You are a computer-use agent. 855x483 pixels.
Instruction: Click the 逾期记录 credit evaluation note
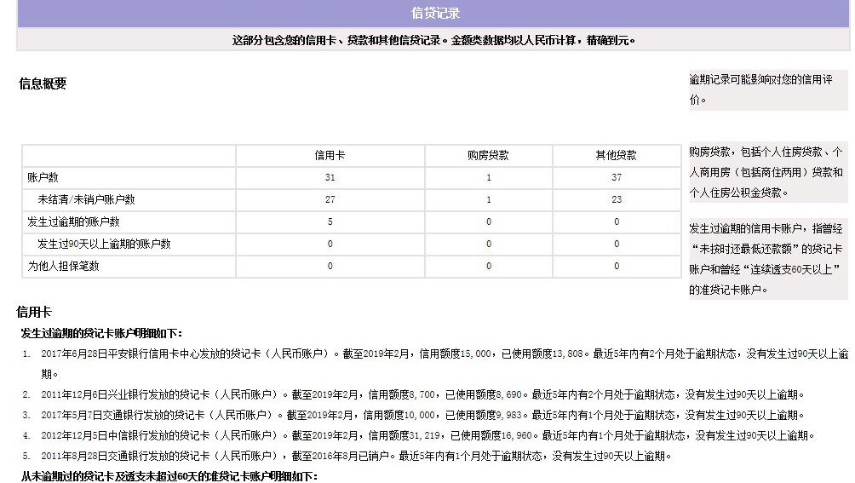coord(768,90)
